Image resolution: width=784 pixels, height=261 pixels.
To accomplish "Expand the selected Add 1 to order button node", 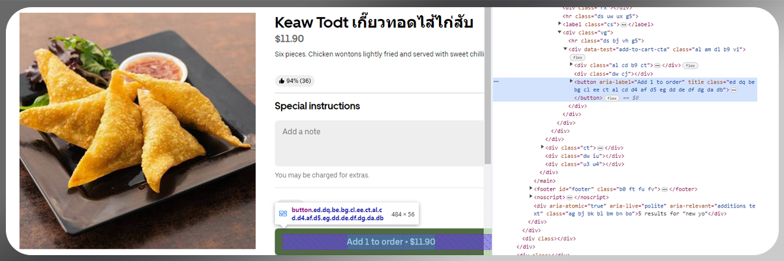I will pos(571,82).
